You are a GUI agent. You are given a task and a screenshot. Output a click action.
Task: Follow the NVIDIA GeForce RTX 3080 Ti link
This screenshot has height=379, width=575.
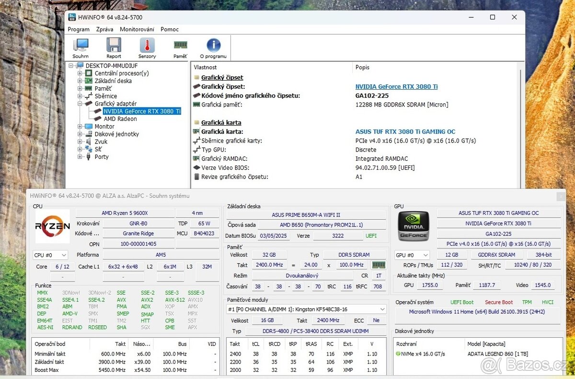click(x=396, y=86)
